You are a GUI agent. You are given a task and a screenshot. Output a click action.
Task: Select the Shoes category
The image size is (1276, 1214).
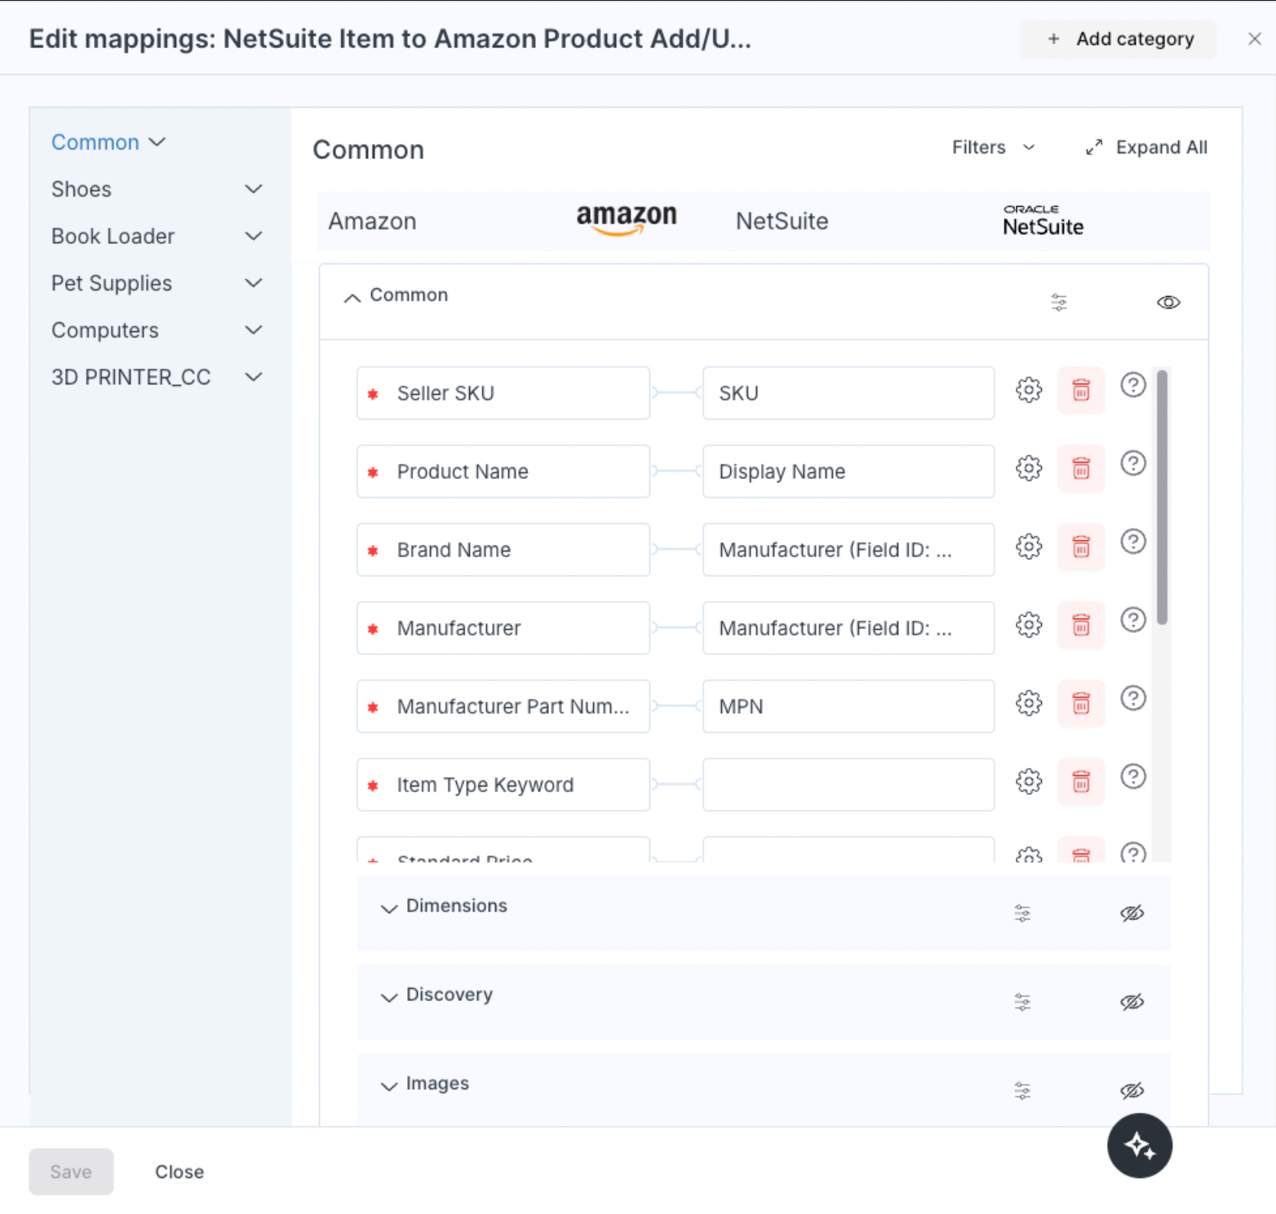82,189
